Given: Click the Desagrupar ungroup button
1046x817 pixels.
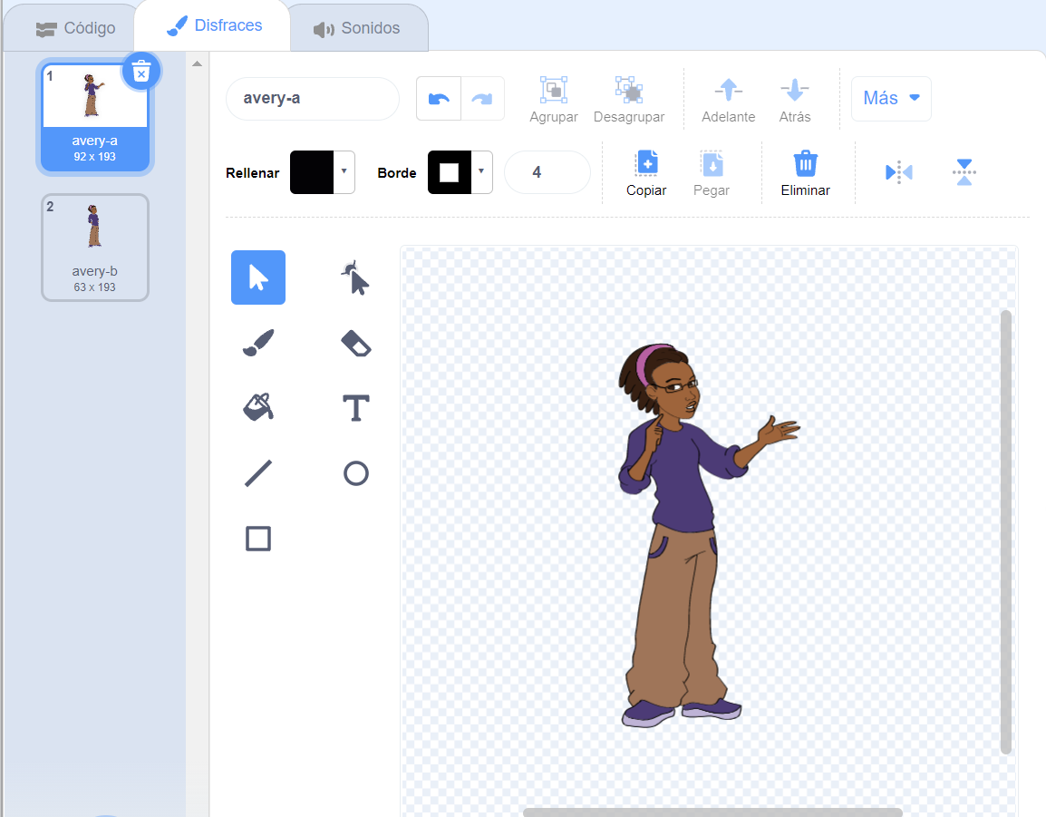Looking at the screenshot, I should [629, 100].
